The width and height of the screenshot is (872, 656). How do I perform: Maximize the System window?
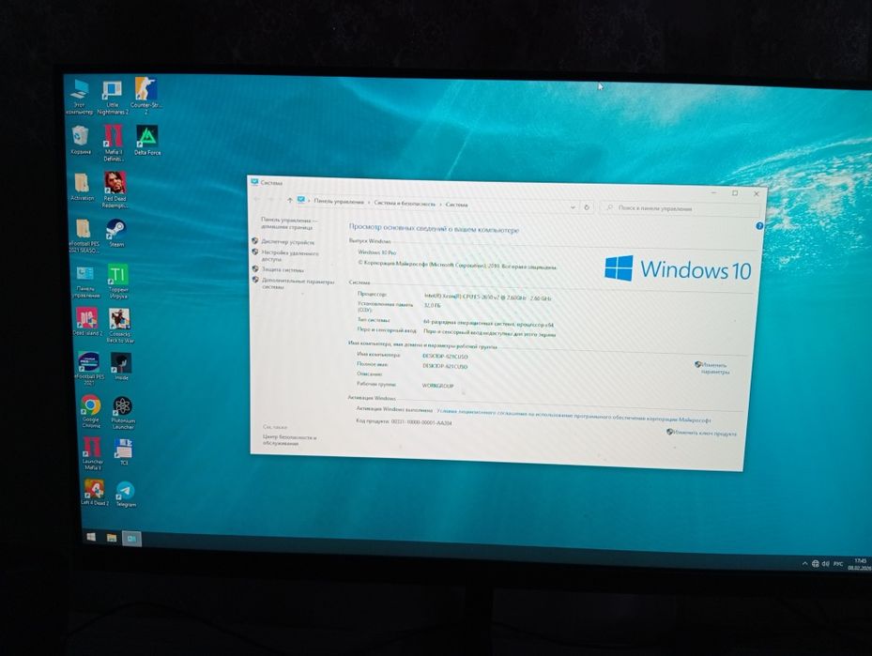735,193
